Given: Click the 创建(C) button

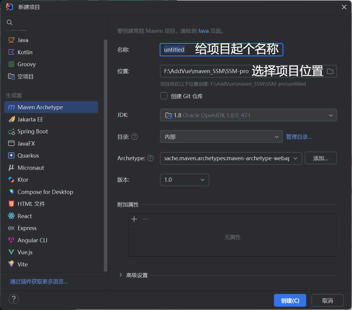Looking at the screenshot, I should coord(290,300).
